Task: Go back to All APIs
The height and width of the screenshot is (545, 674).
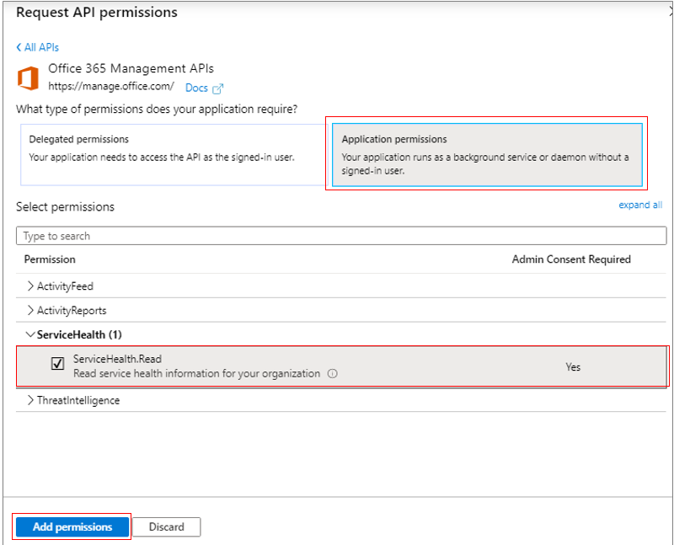Action: 37,47
